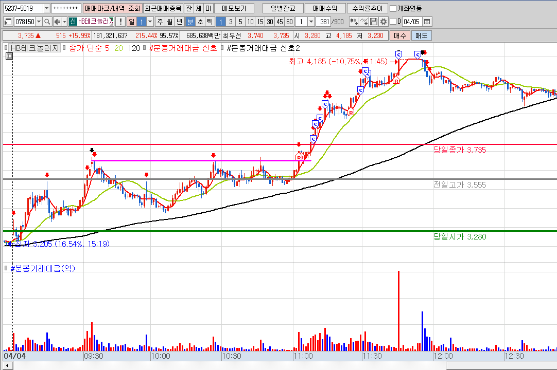
Task: Open the calendar date picker icon
Action: pyautogui.click(x=427, y=22)
